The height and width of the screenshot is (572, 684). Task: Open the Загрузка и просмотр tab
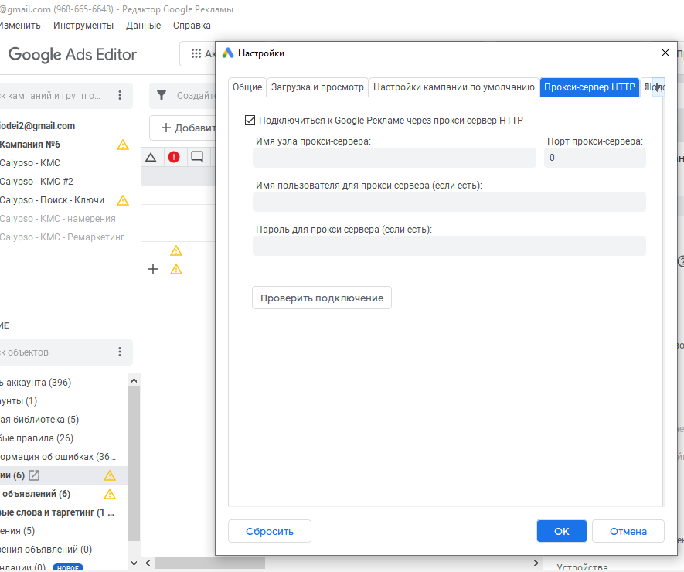click(318, 87)
